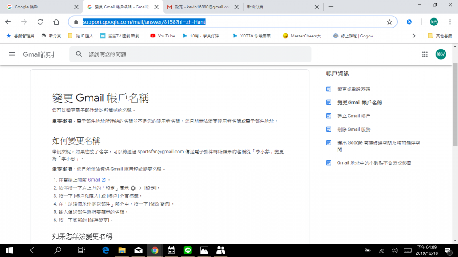The image size is (458, 257).
Task: Launch Microsoft Edge from the taskbar
Action: pos(106,250)
